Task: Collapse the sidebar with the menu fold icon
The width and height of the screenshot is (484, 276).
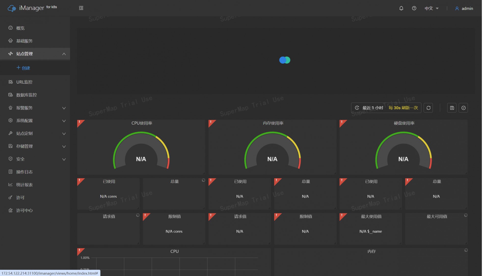Action: click(81, 8)
